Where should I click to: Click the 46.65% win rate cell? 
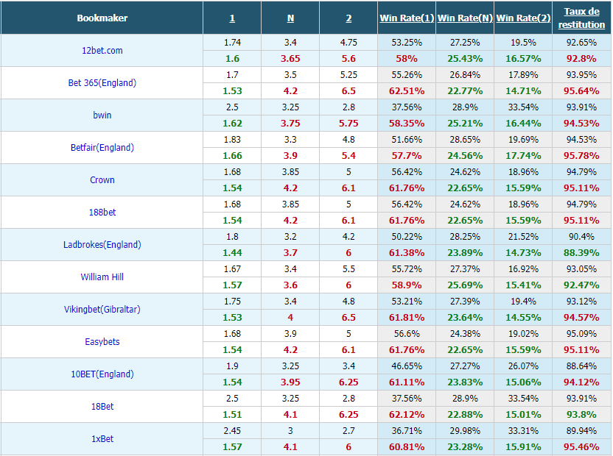[407, 366]
